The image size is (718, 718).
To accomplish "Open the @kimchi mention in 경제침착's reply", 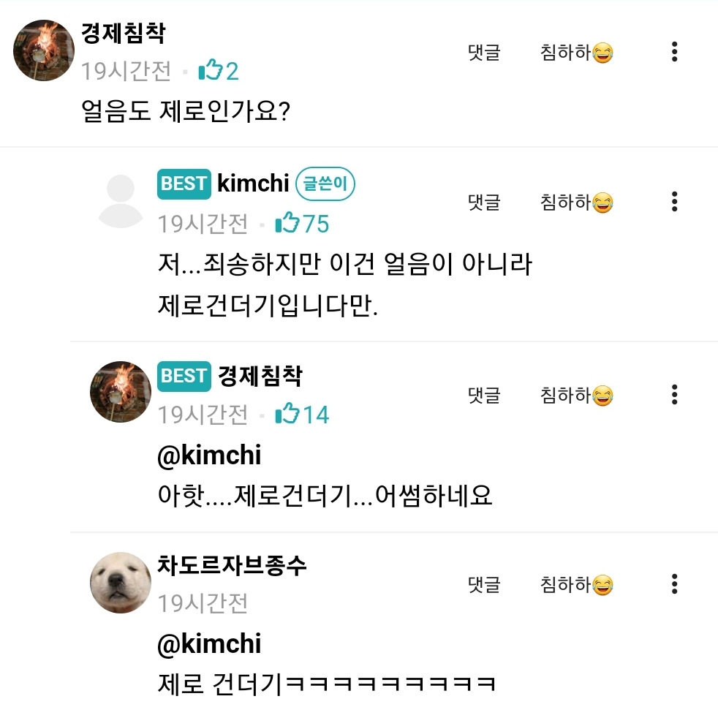I will pos(209,456).
